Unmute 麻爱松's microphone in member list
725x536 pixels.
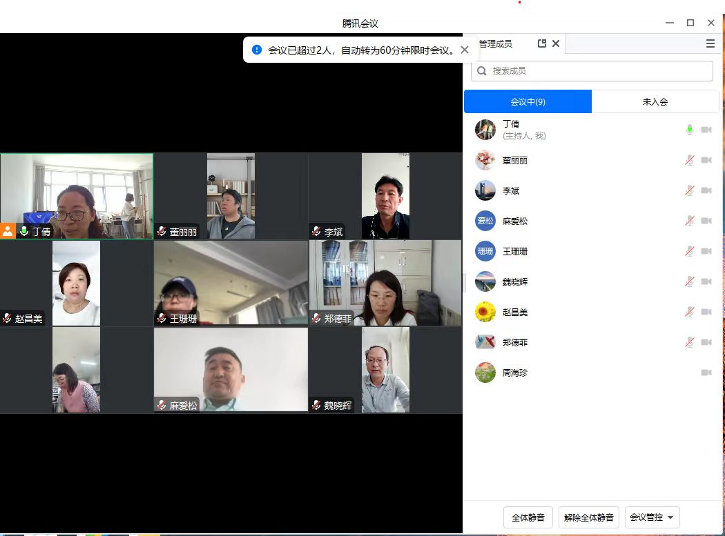[689, 221]
